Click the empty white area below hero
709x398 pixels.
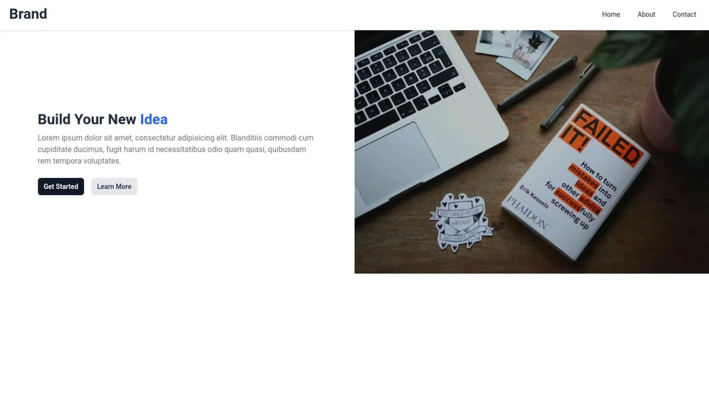tap(354, 336)
